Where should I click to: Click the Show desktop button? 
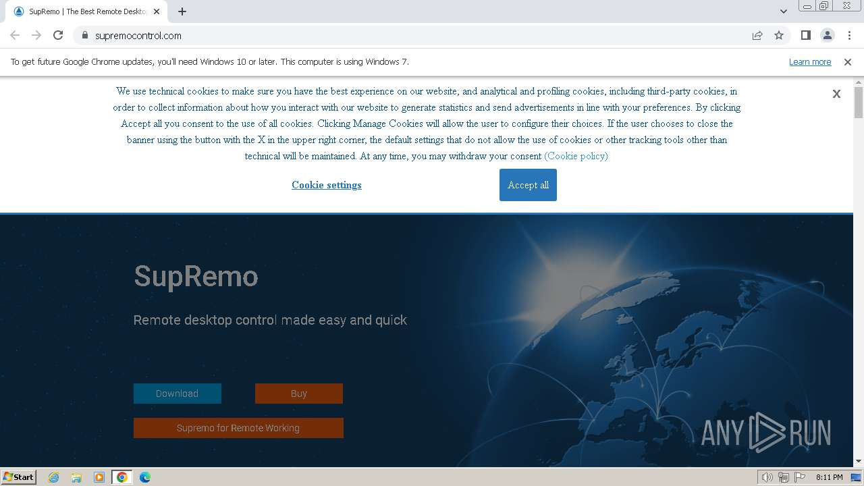pos(857,477)
